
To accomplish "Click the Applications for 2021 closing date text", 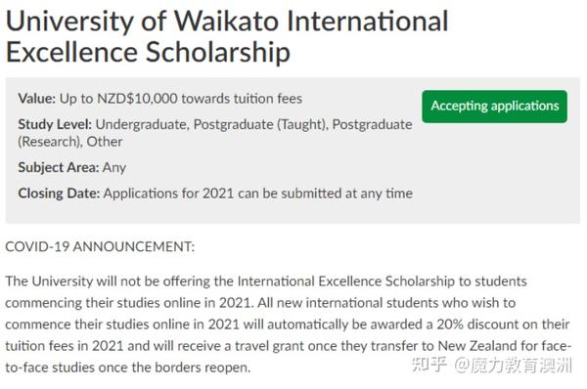I will tap(258, 194).
